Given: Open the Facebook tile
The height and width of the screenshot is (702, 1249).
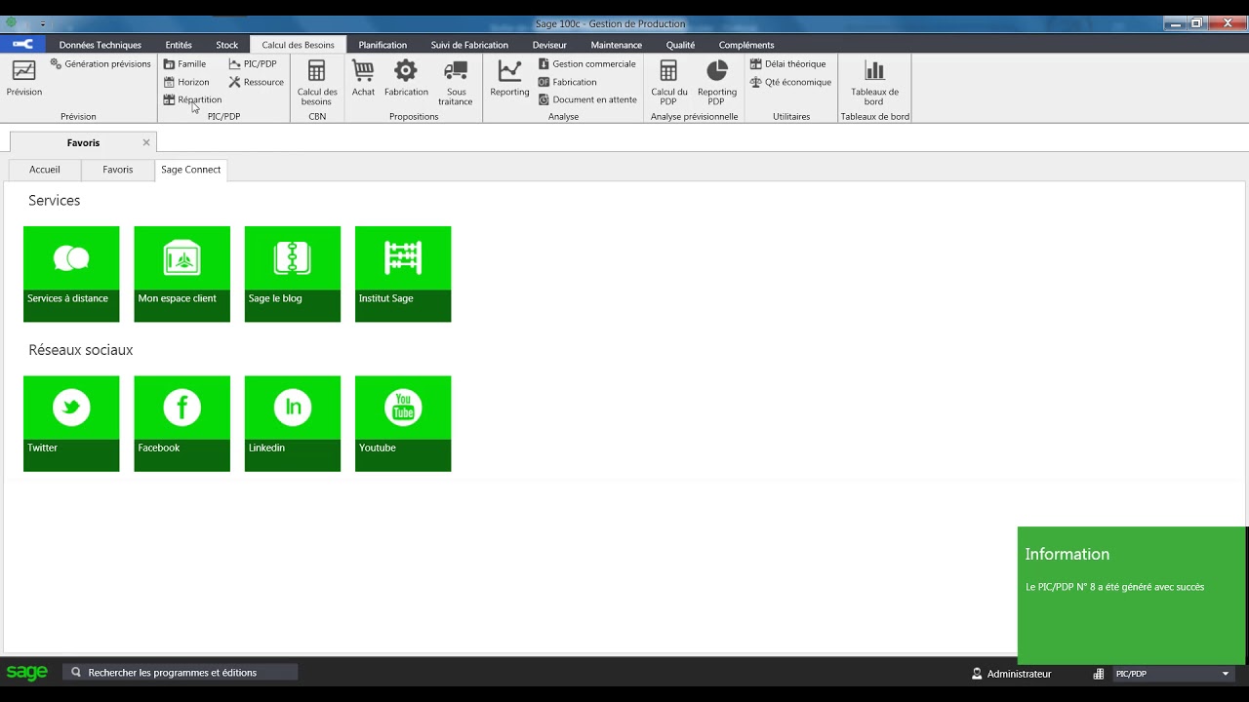Looking at the screenshot, I should point(181,424).
